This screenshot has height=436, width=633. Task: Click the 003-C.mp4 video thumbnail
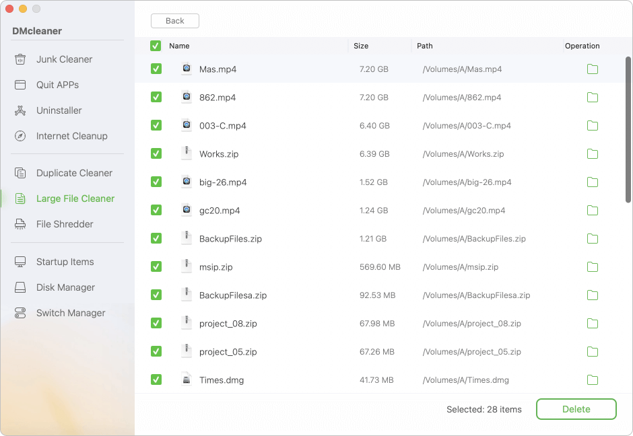tap(187, 125)
